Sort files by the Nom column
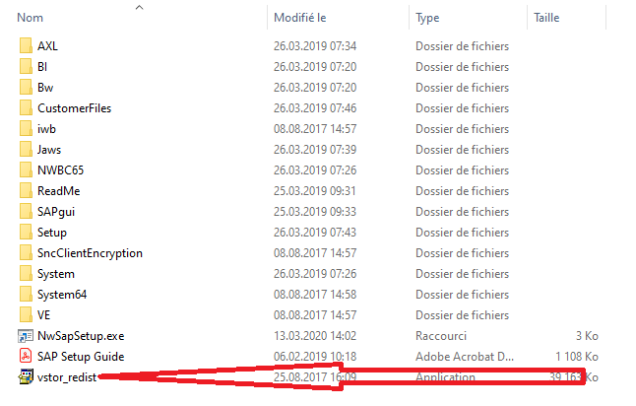The height and width of the screenshot is (406, 636). (x=31, y=18)
